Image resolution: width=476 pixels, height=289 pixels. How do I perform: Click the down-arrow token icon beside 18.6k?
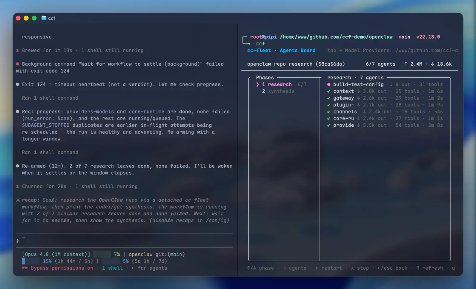coord(433,64)
